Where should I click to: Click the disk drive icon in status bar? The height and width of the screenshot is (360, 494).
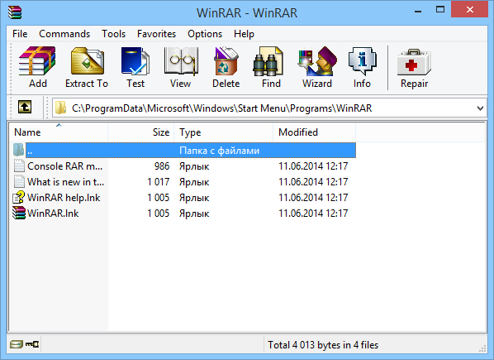16,344
